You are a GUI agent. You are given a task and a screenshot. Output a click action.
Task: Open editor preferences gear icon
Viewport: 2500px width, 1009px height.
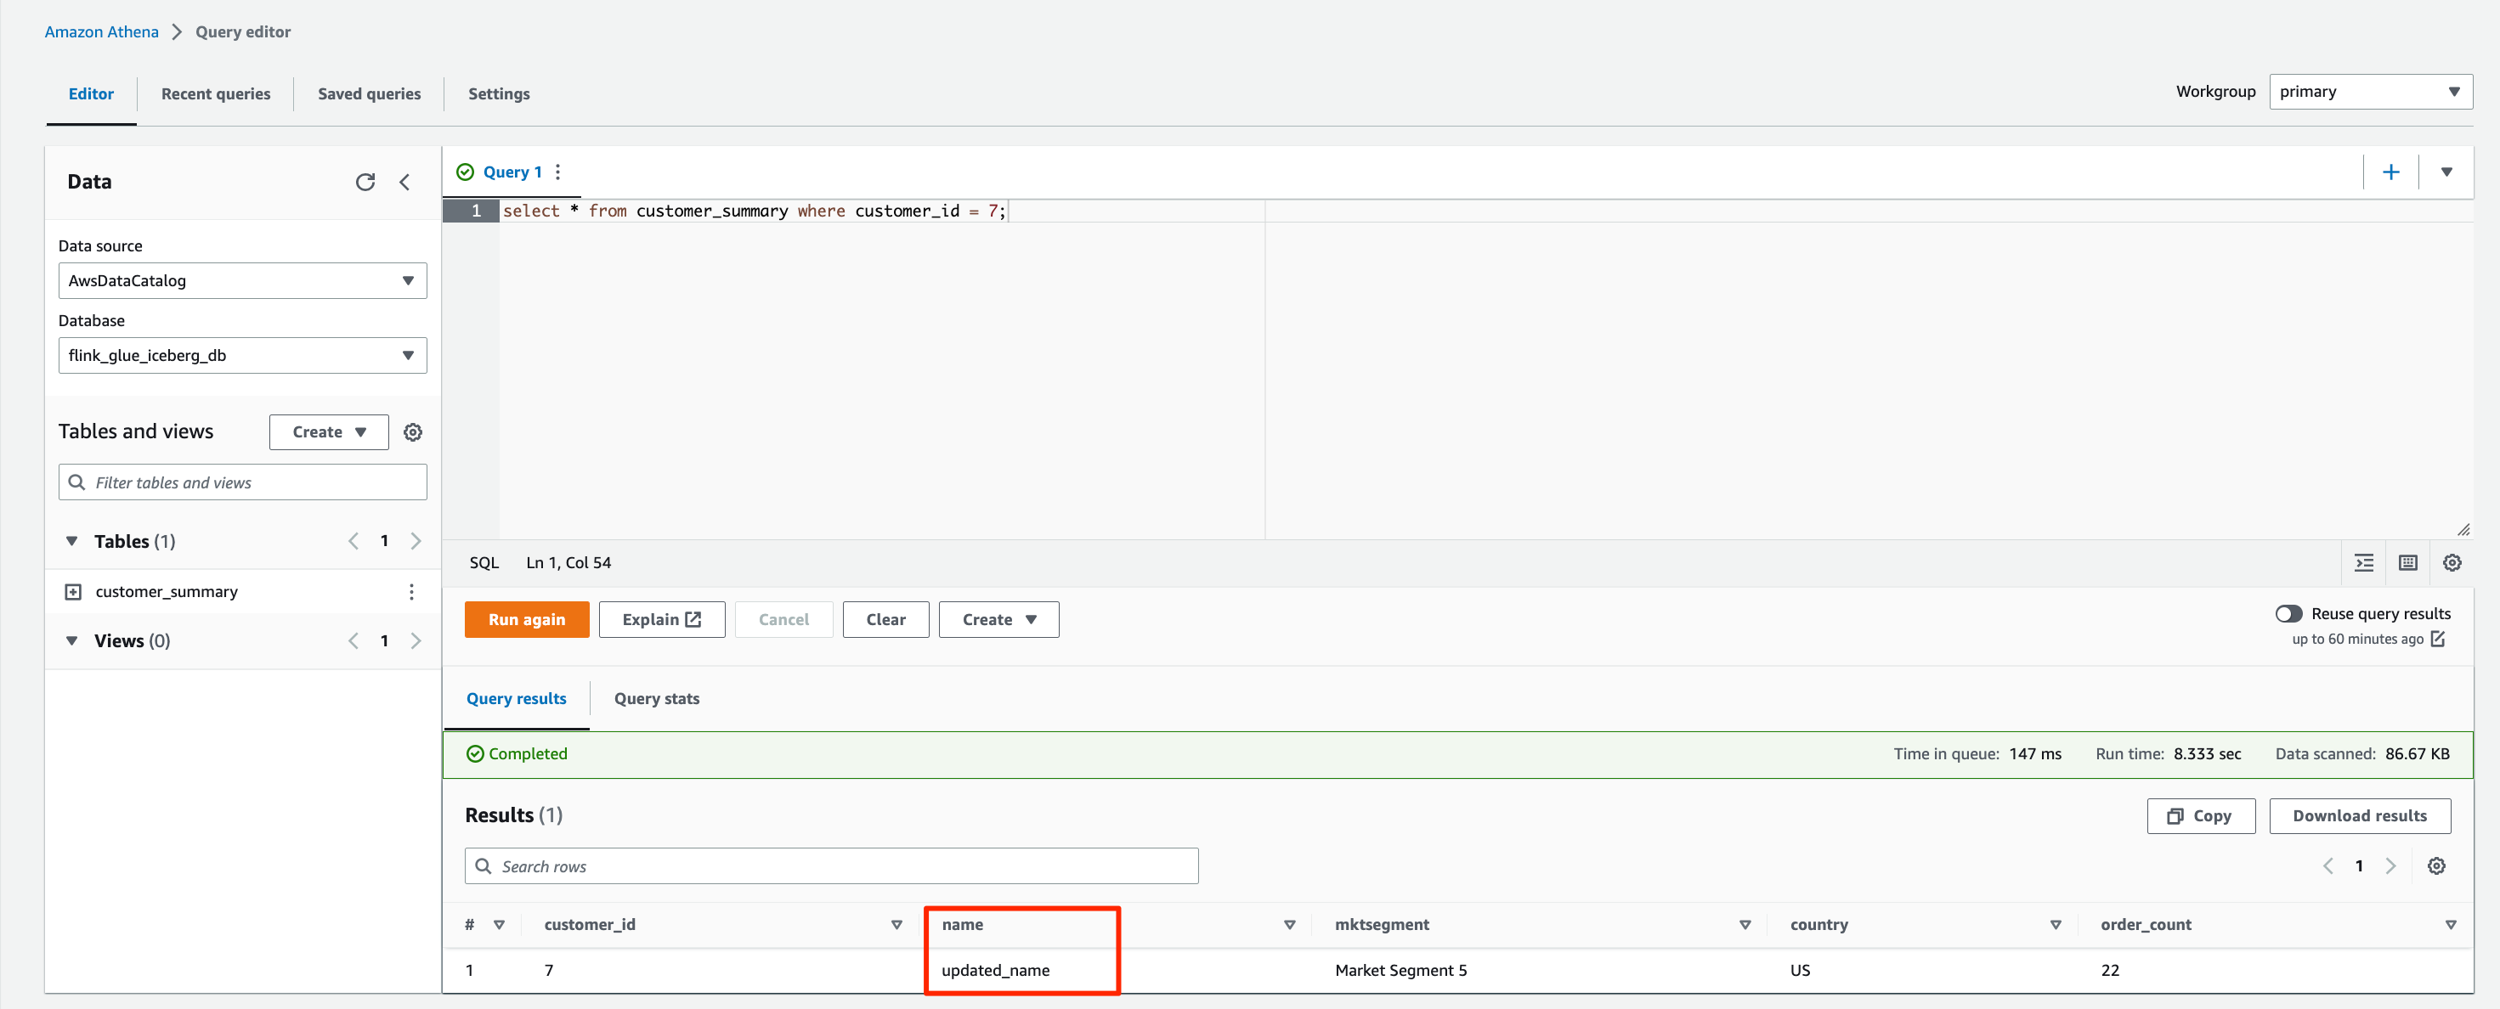coord(2452,563)
